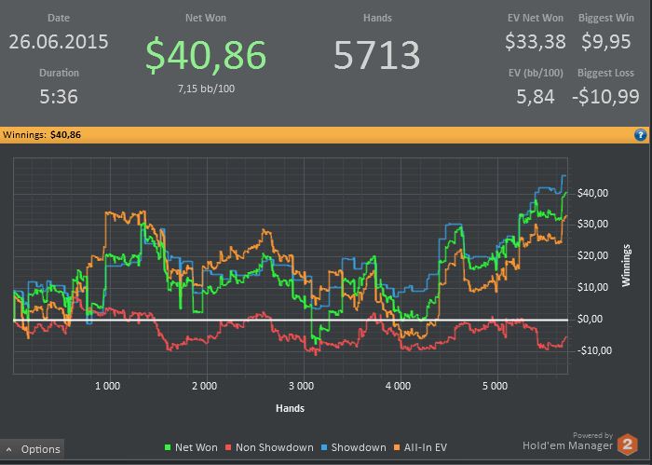Click the green Net Won color swatch
Image resolution: width=652 pixels, height=465 pixels.
pyautogui.click(x=168, y=448)
